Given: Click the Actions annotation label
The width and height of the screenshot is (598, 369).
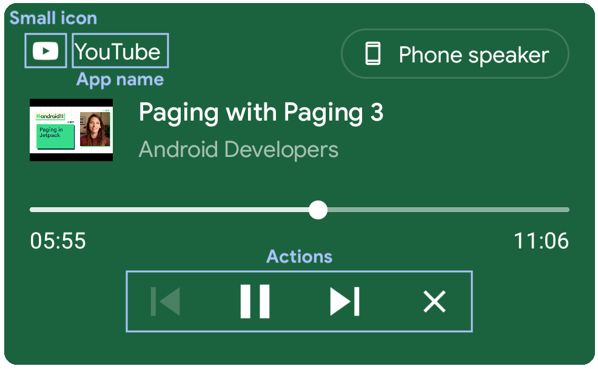Looking at the screenshot, I should click(x=299, y=257).
